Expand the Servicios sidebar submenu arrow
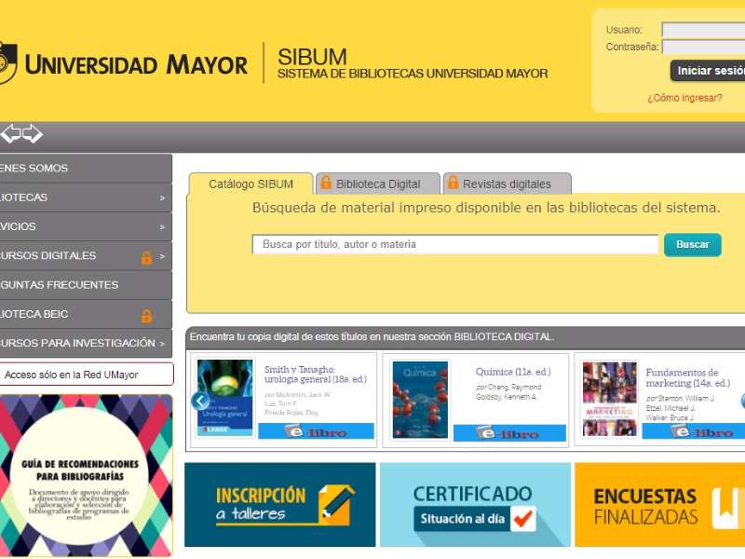 (x=162, y=227)
